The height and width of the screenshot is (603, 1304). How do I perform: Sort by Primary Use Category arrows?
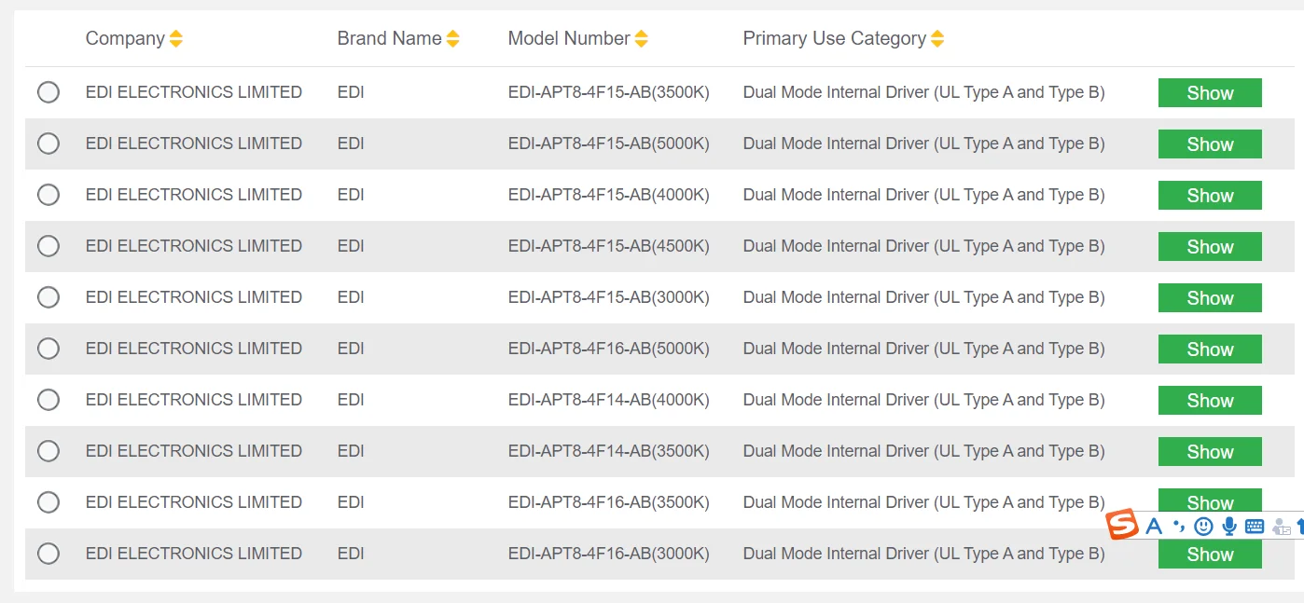point(937,39)
